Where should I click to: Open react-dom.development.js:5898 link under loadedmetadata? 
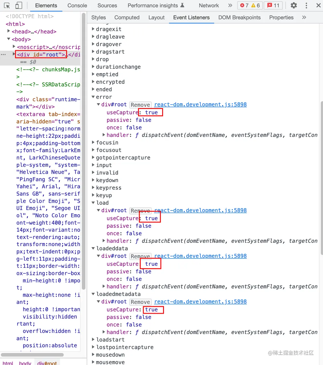coord(200,301)
